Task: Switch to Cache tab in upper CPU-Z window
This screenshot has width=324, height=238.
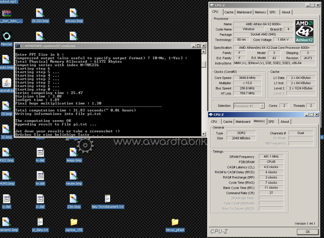Action: point(229,12)
